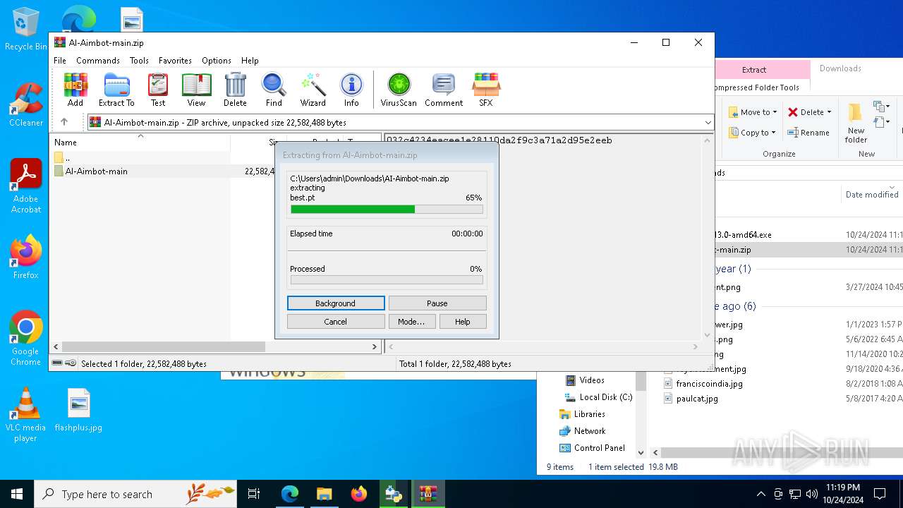
Task: Open File Explorer from the taskbar
Action: (324, 494)
